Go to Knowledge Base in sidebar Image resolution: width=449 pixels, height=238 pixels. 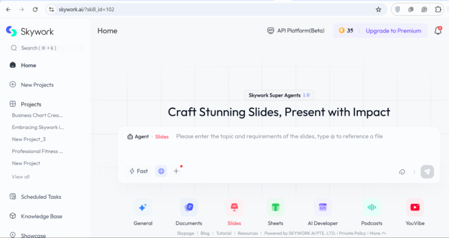click(41, 217)
